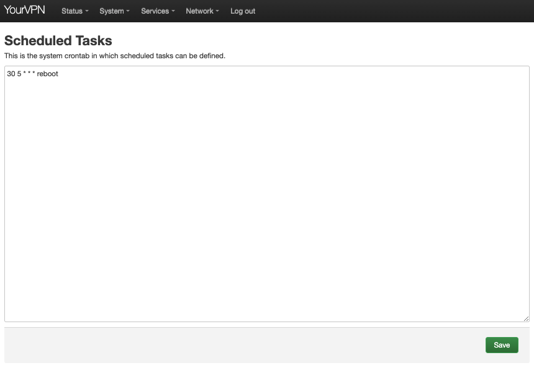Click the Scheduled Tasks page heading

[58, 41]
